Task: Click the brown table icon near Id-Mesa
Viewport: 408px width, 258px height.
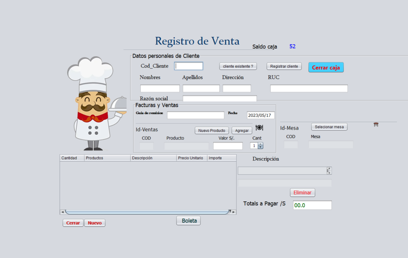Action: pos(376,124)
